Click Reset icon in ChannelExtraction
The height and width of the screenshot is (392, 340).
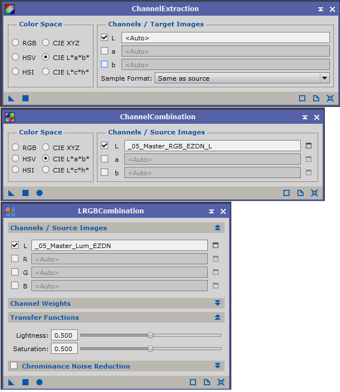330,98
